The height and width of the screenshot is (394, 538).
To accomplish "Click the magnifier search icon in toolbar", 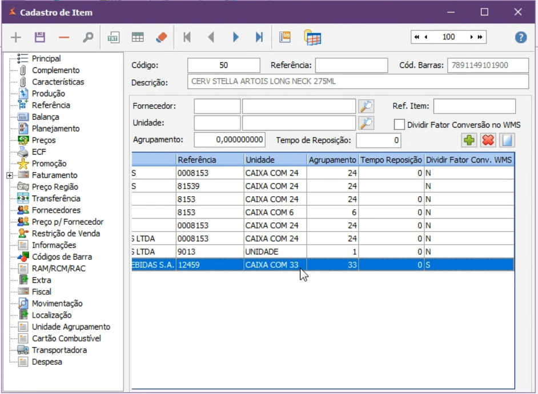I will (x=87, y=38).
